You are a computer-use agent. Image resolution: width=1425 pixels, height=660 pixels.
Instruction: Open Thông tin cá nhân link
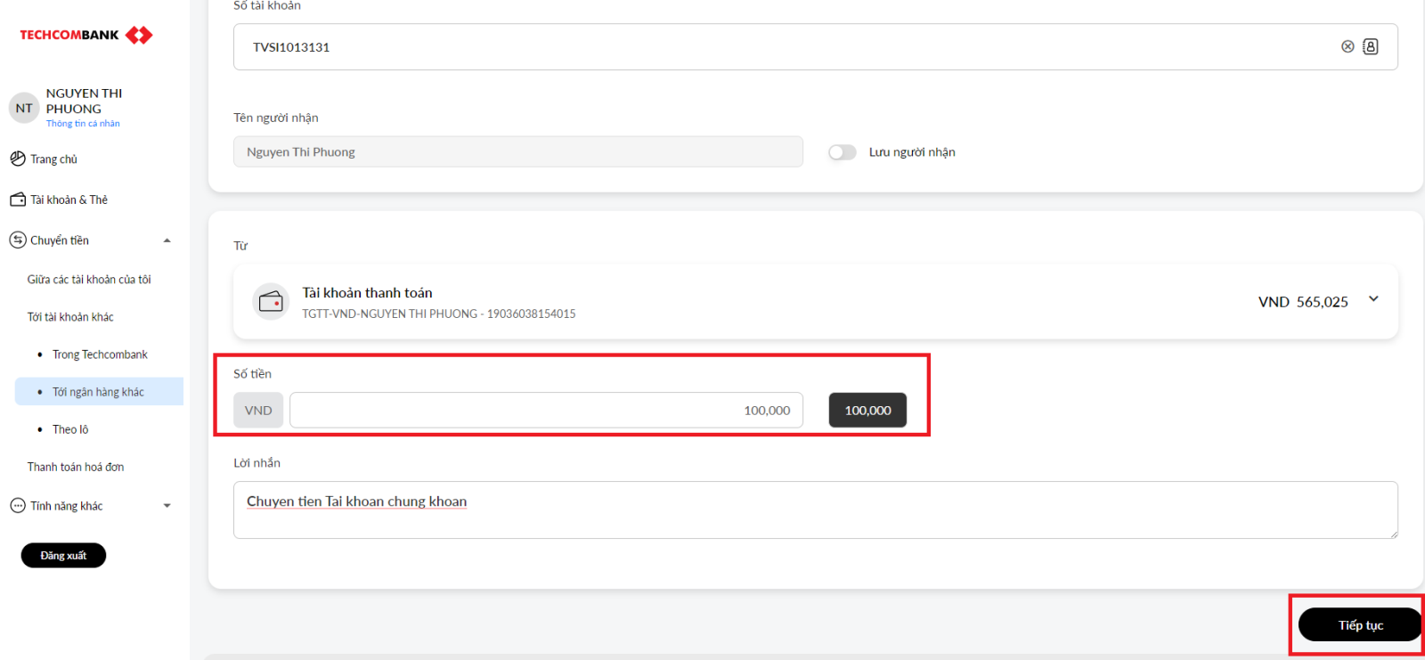(x=83, y=124)
